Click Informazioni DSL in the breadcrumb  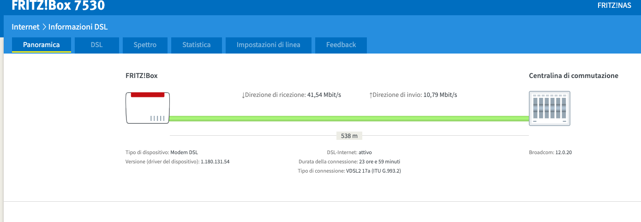(x=78, y=27)
